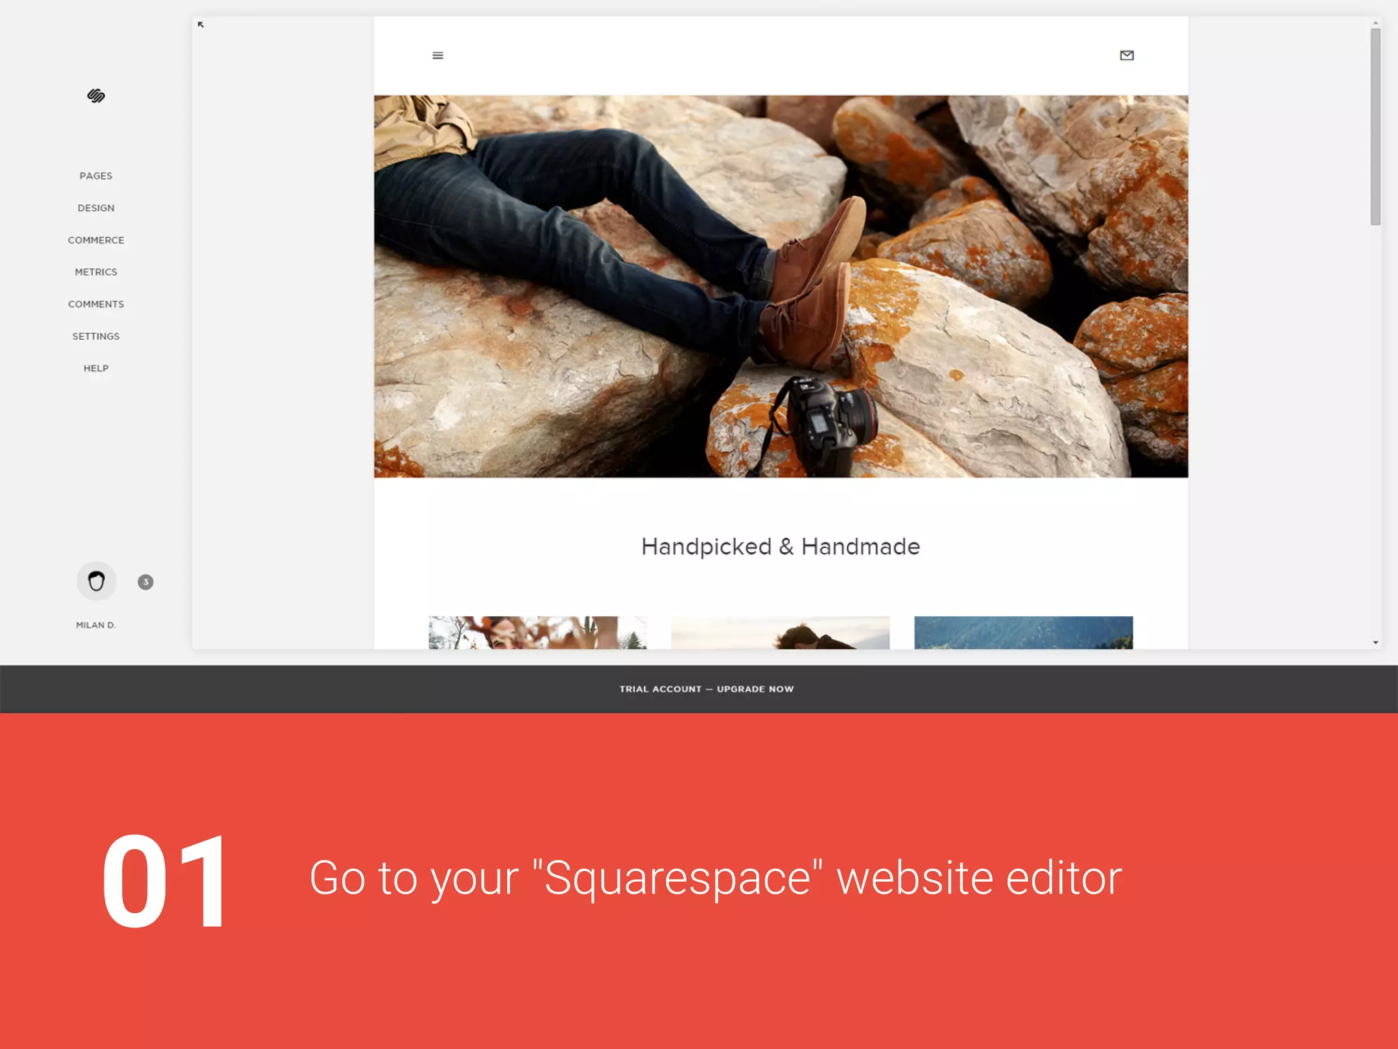Click the rocks and boots hero image

[781, 286]
